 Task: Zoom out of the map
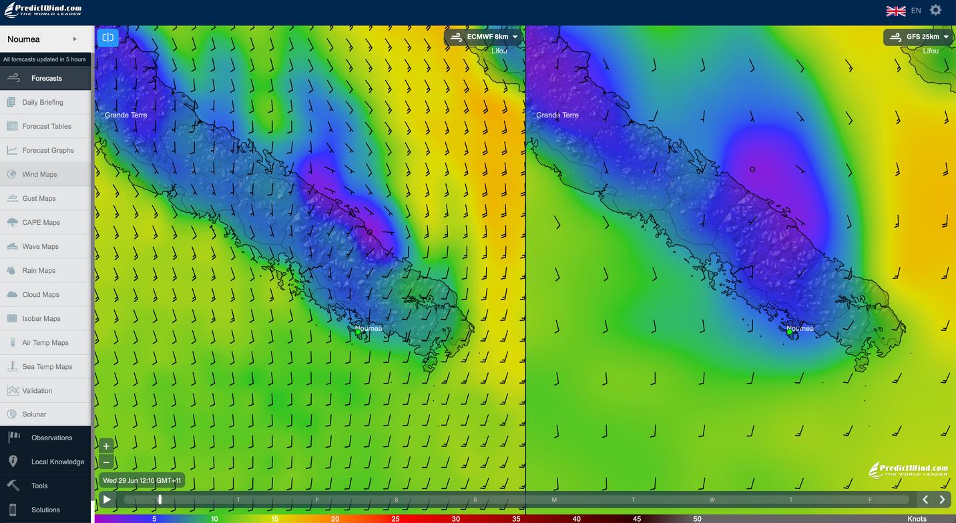point(106,462)
